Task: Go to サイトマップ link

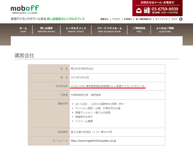Action: pos(161,19)
